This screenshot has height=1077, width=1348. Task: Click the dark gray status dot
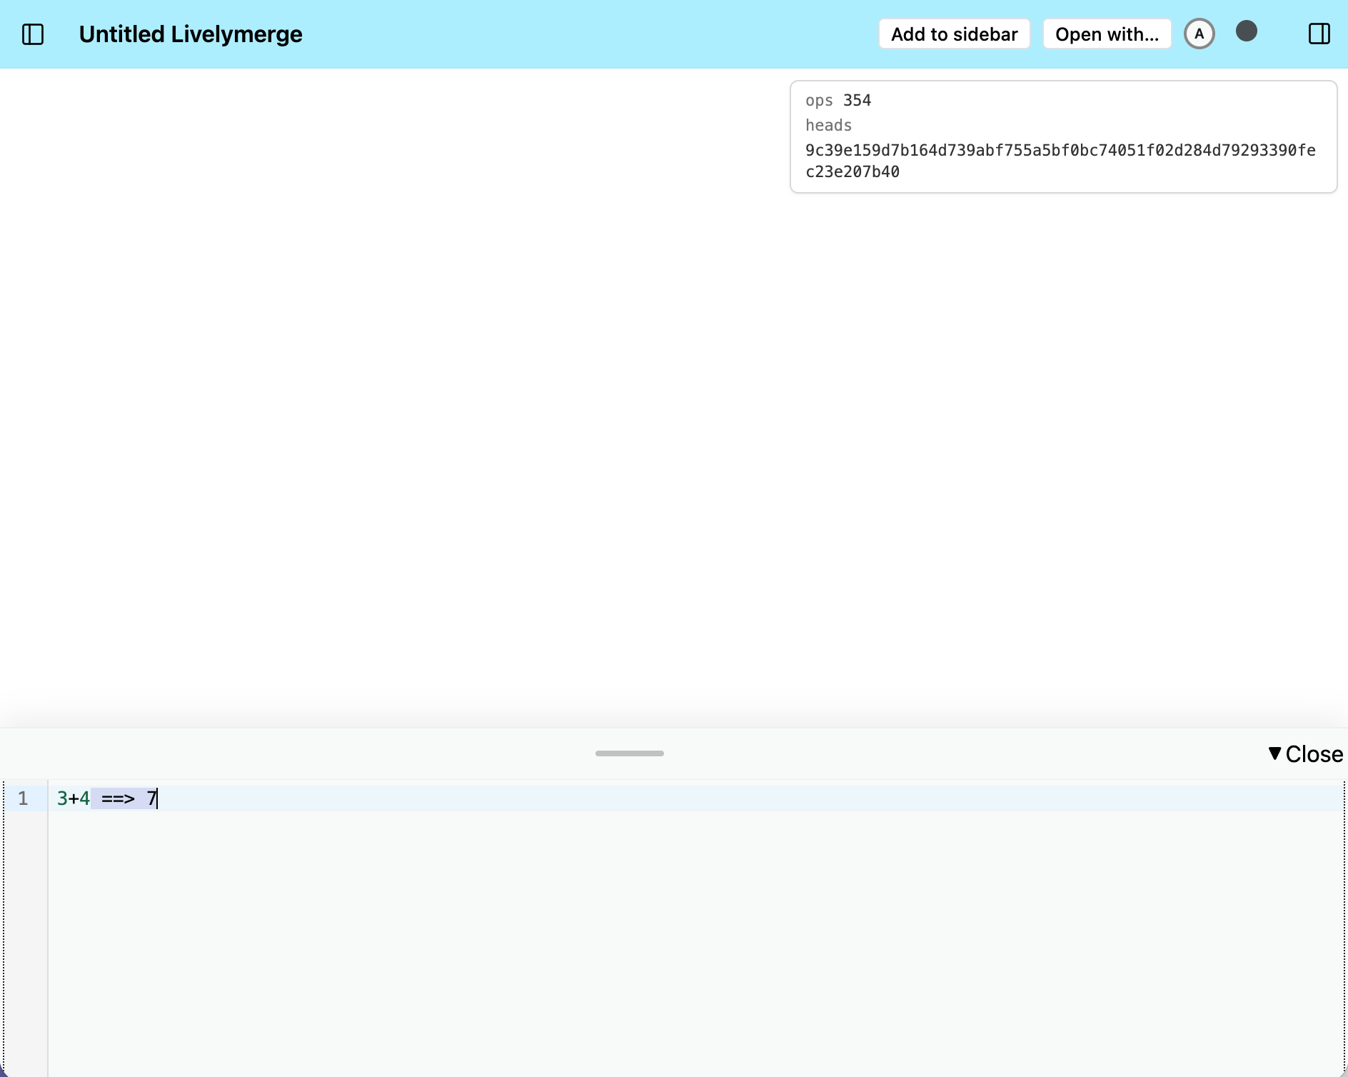1247,31
